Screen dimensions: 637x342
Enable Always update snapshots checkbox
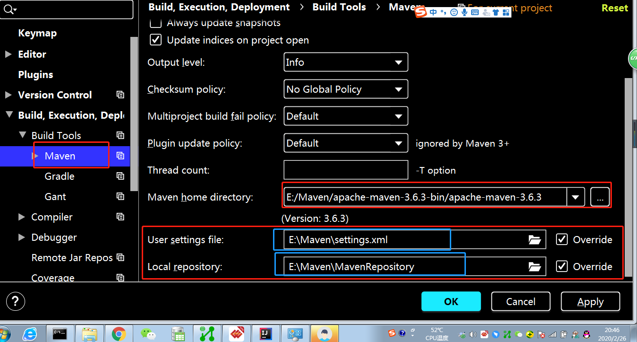[155, 23]
